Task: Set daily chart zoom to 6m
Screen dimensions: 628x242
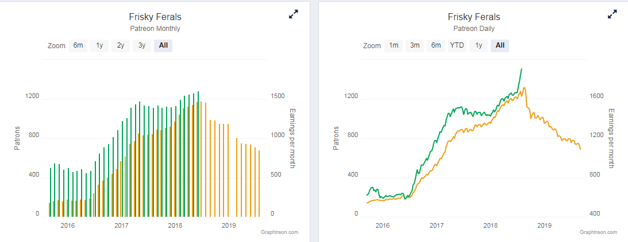Action: click(x=436, y=46)
